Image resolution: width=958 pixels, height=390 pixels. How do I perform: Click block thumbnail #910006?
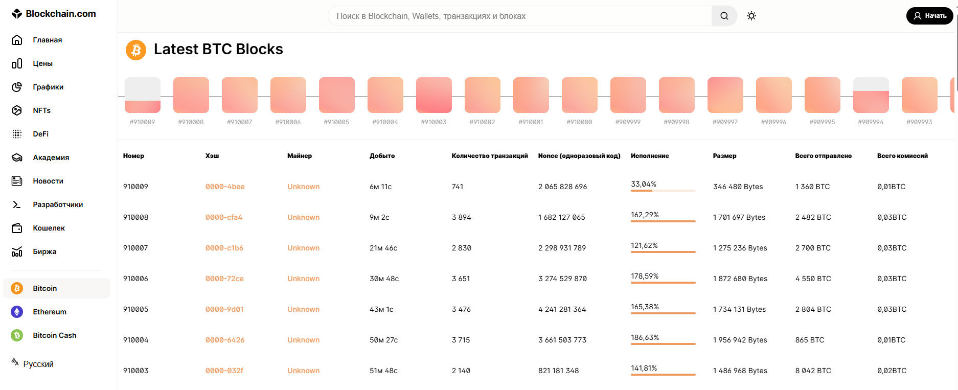288,95
